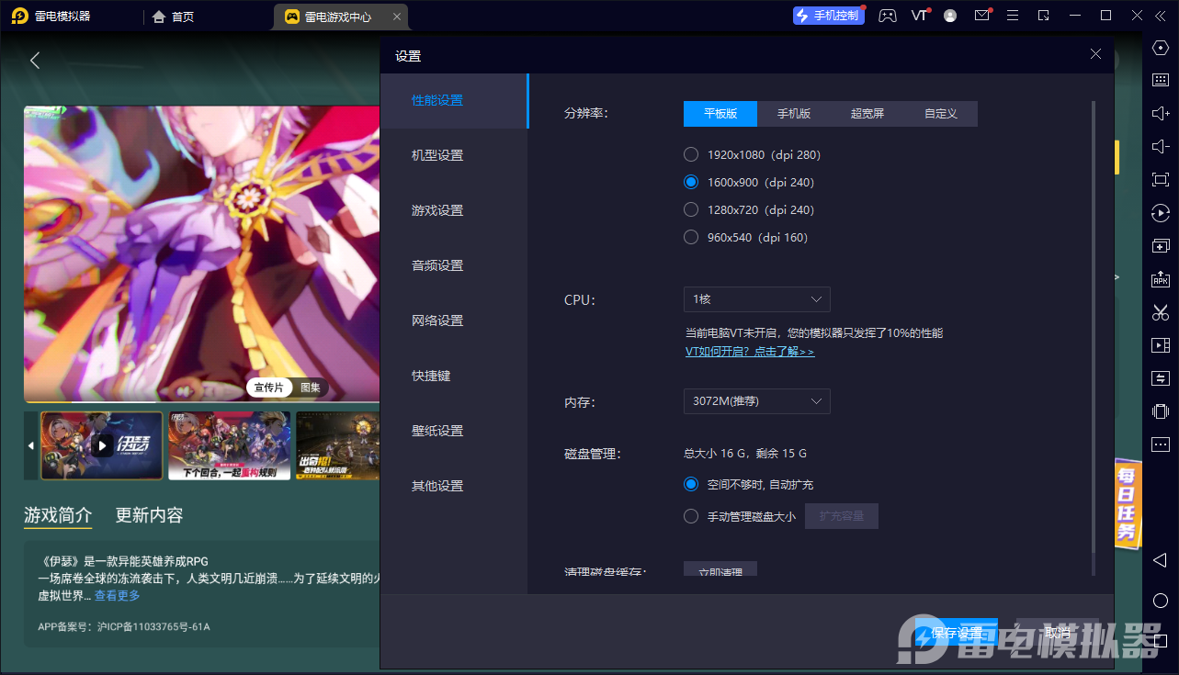The image size is (1179, 675).
Task: Close the 雷电游戏中心 tab
Action: [396, 17]
